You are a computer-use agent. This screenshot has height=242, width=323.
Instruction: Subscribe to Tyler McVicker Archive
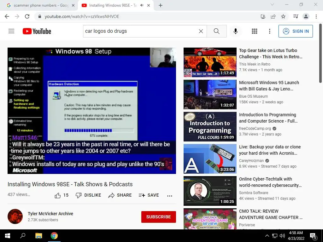coord(158,217)
